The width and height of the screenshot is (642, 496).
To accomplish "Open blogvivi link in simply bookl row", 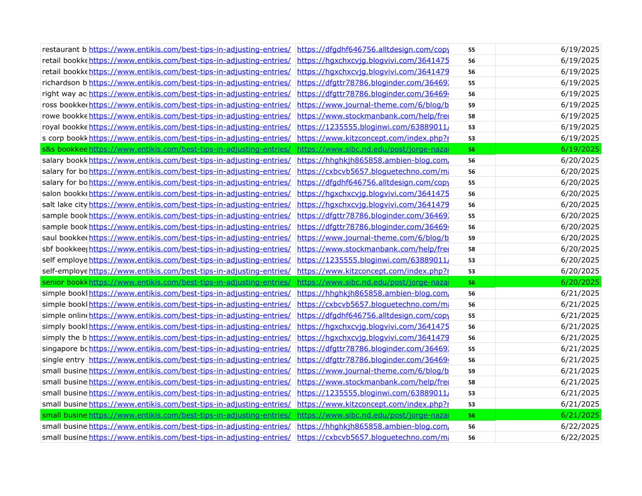I will tap(372, 327).
